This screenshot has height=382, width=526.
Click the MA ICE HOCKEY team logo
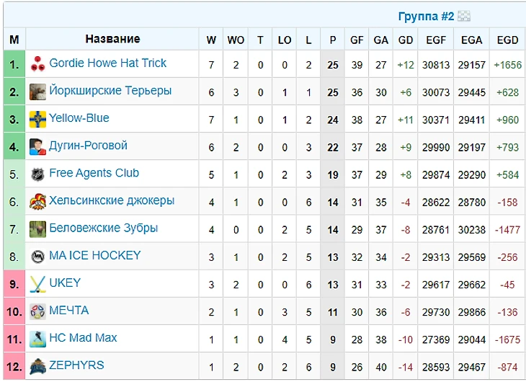[x=37, y=256]
